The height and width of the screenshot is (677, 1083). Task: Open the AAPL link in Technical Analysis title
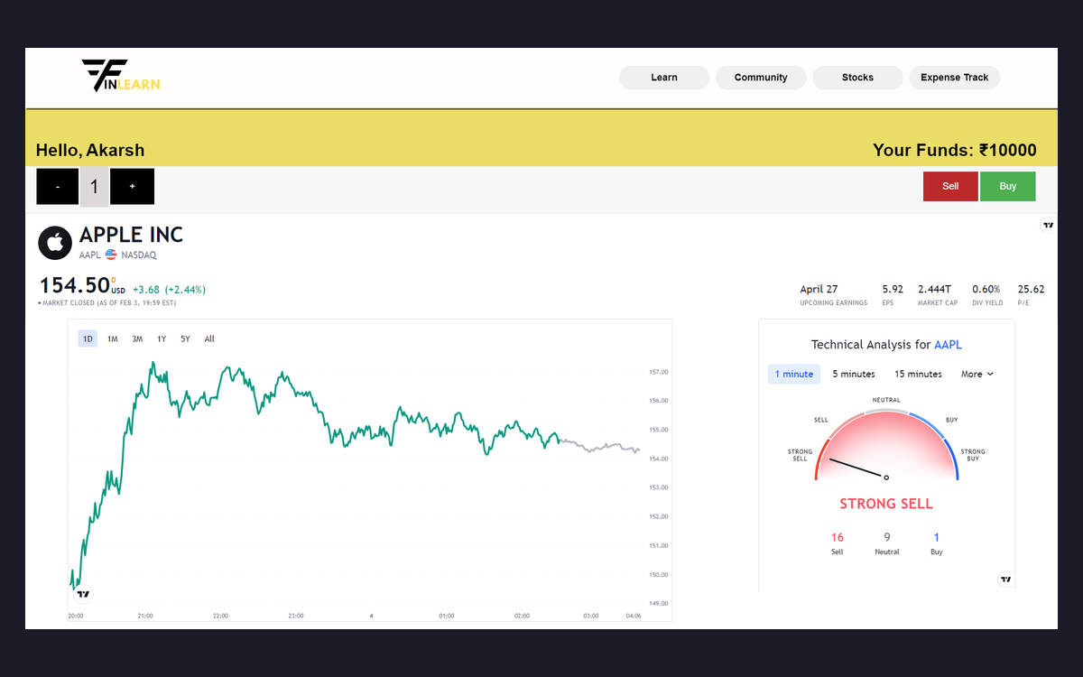click(948, 345)
